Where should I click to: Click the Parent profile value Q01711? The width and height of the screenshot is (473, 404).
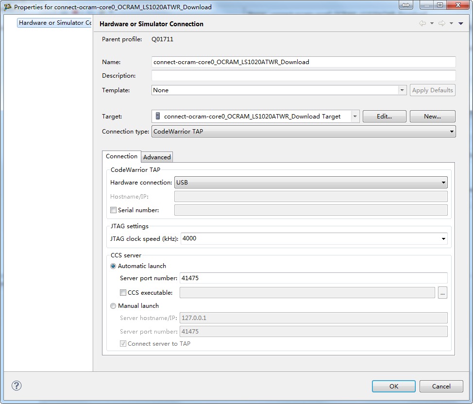pos(162,39)
